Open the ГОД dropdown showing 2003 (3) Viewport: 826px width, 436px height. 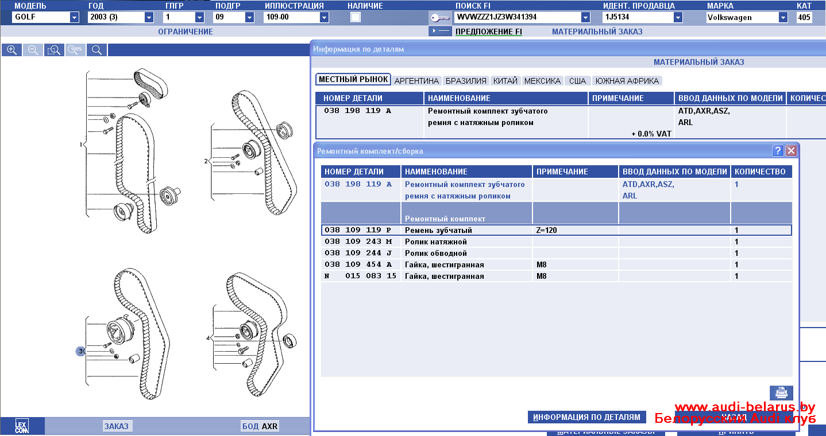click(149, 17)
